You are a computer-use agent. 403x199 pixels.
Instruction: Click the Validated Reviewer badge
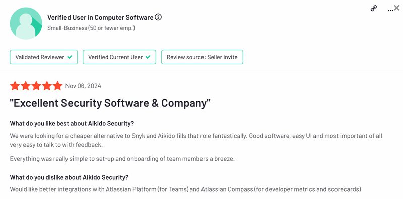pos(44,57)
